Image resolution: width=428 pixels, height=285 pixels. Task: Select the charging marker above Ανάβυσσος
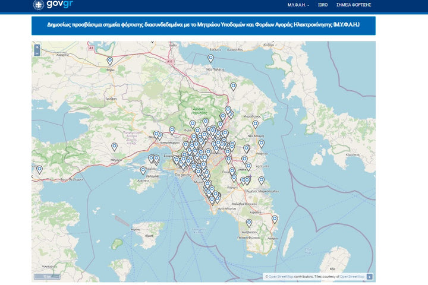pos(249,223)
